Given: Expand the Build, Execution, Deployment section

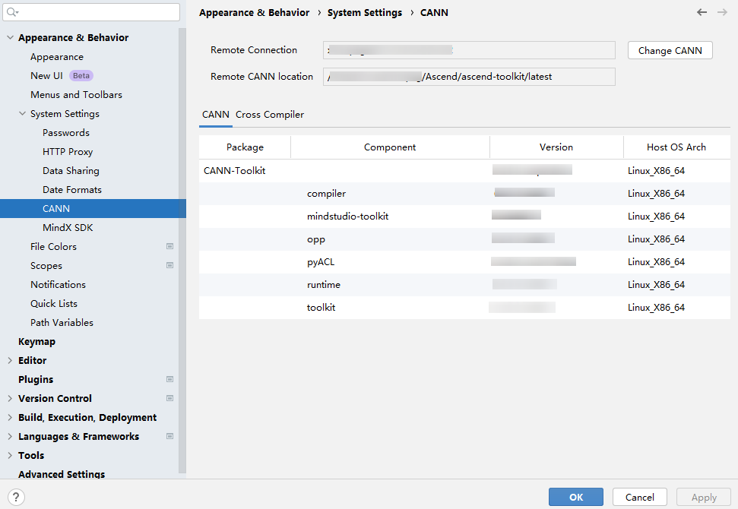Looking at the screenshot, I should coord(10,417).
